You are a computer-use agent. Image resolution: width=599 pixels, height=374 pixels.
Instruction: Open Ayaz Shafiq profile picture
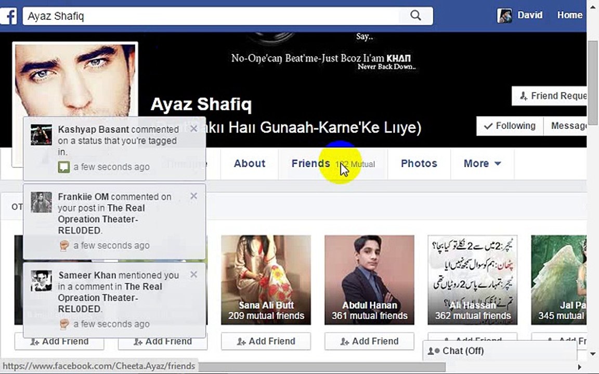point(75,81)
